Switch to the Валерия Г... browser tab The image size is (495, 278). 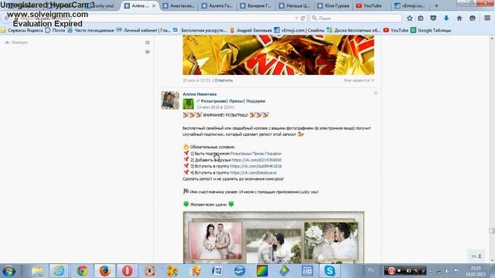(x=256, y=5)
